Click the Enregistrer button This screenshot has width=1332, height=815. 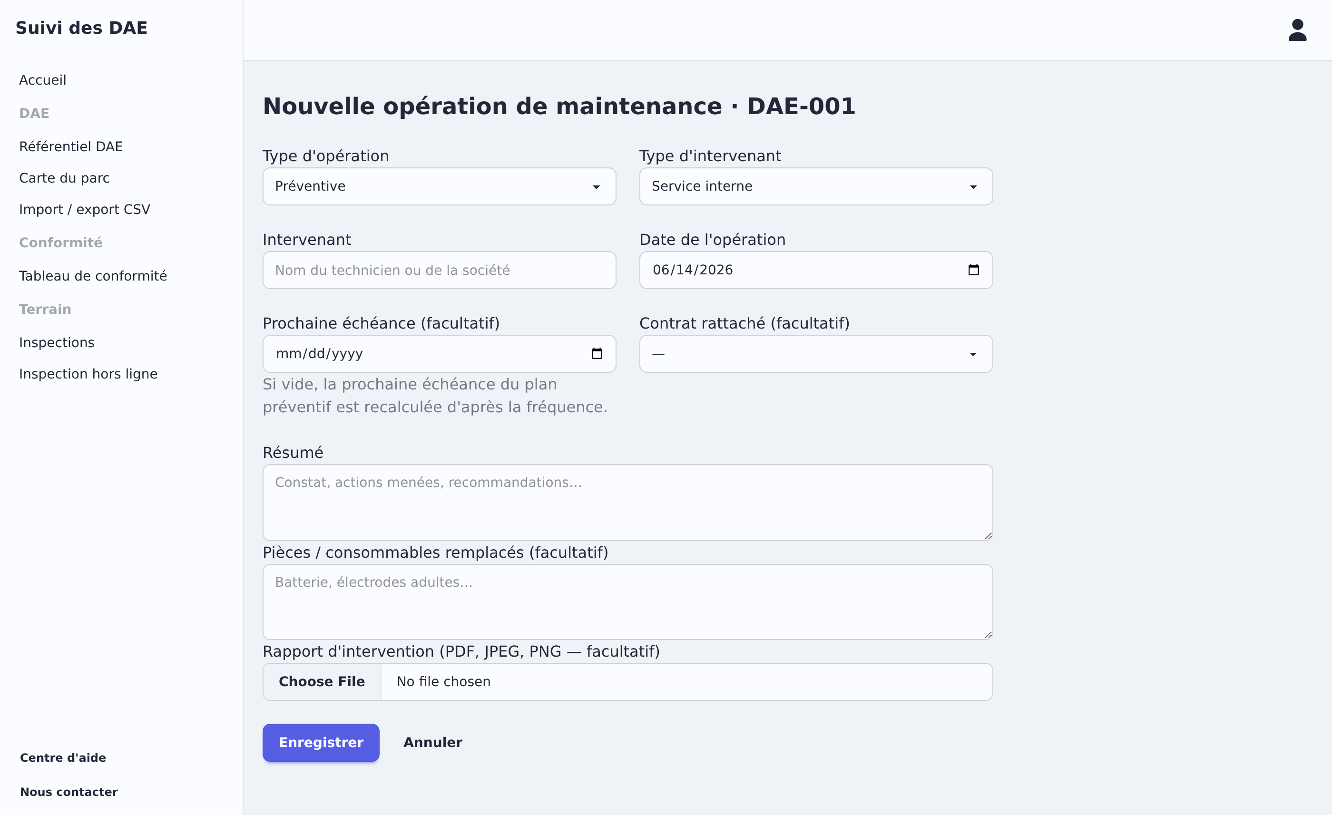[321, 743]
